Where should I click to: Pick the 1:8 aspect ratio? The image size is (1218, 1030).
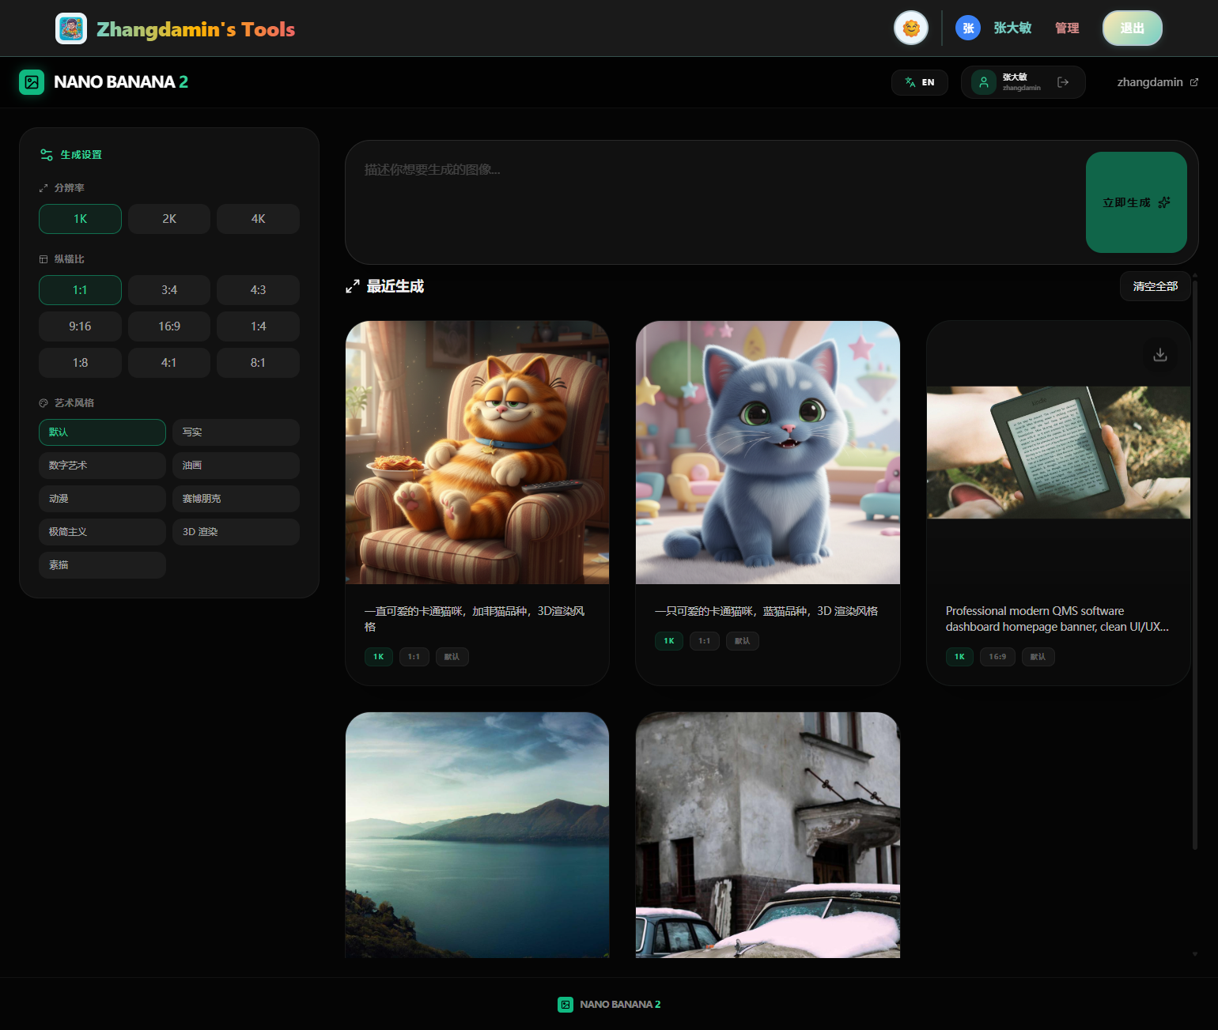click(80, 363)
